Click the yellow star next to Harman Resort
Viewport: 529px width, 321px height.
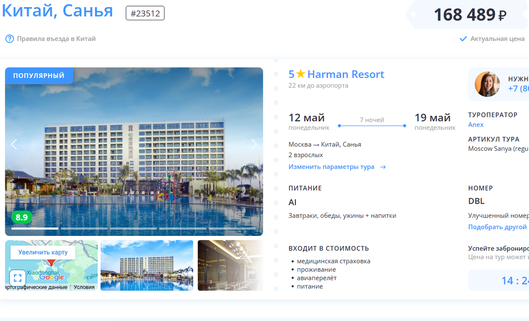[301, 74]
